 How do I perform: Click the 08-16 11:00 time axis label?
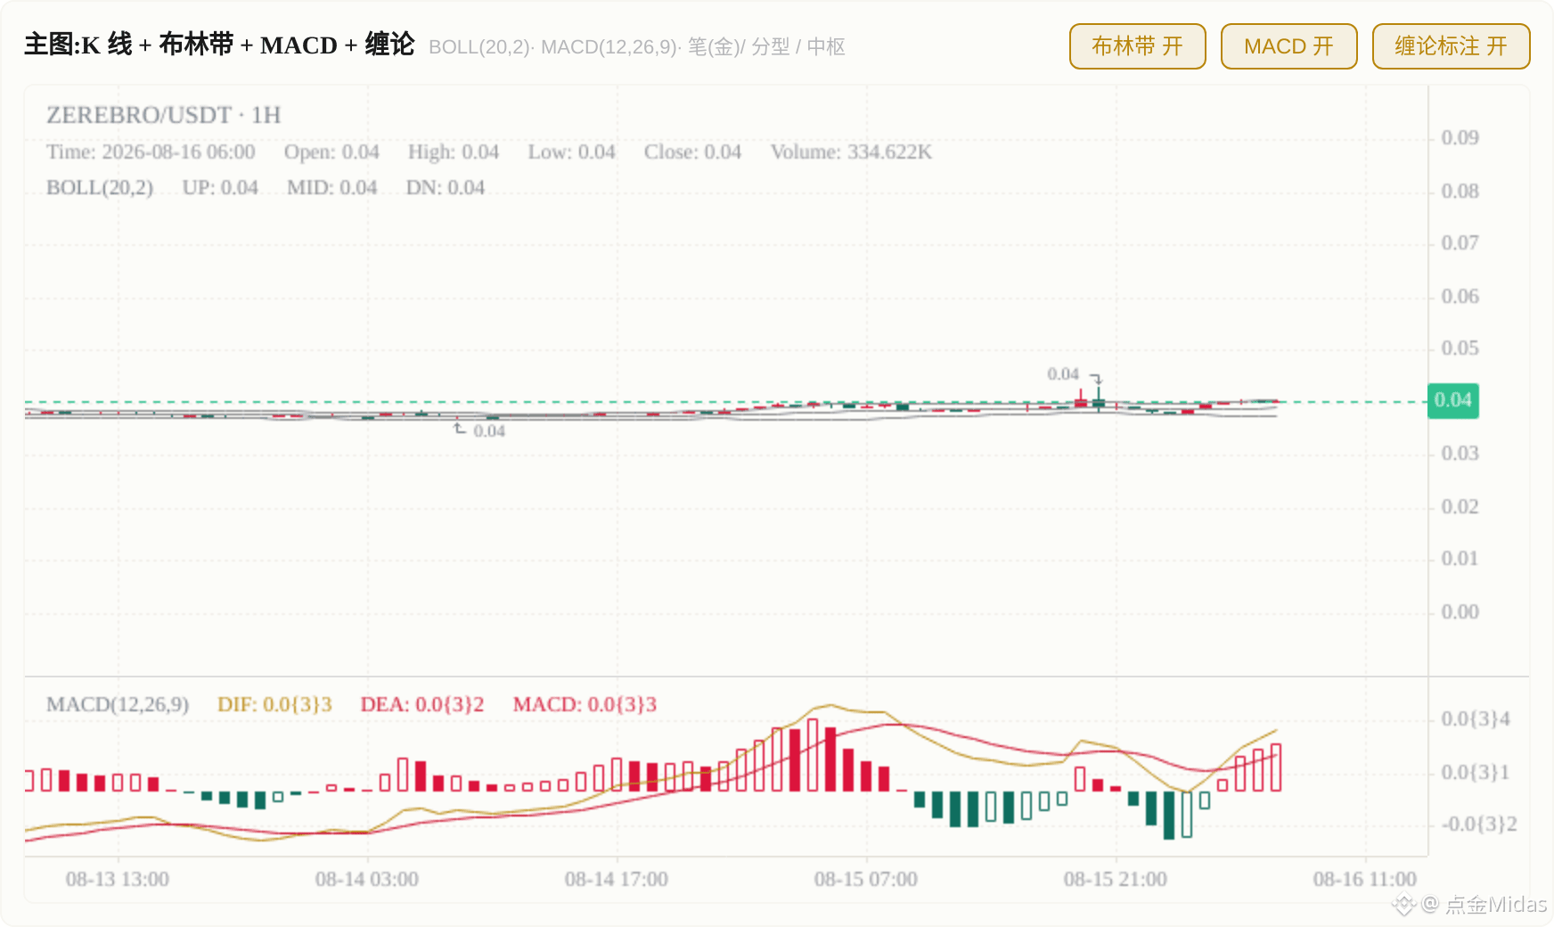[x=1365, y=880]
